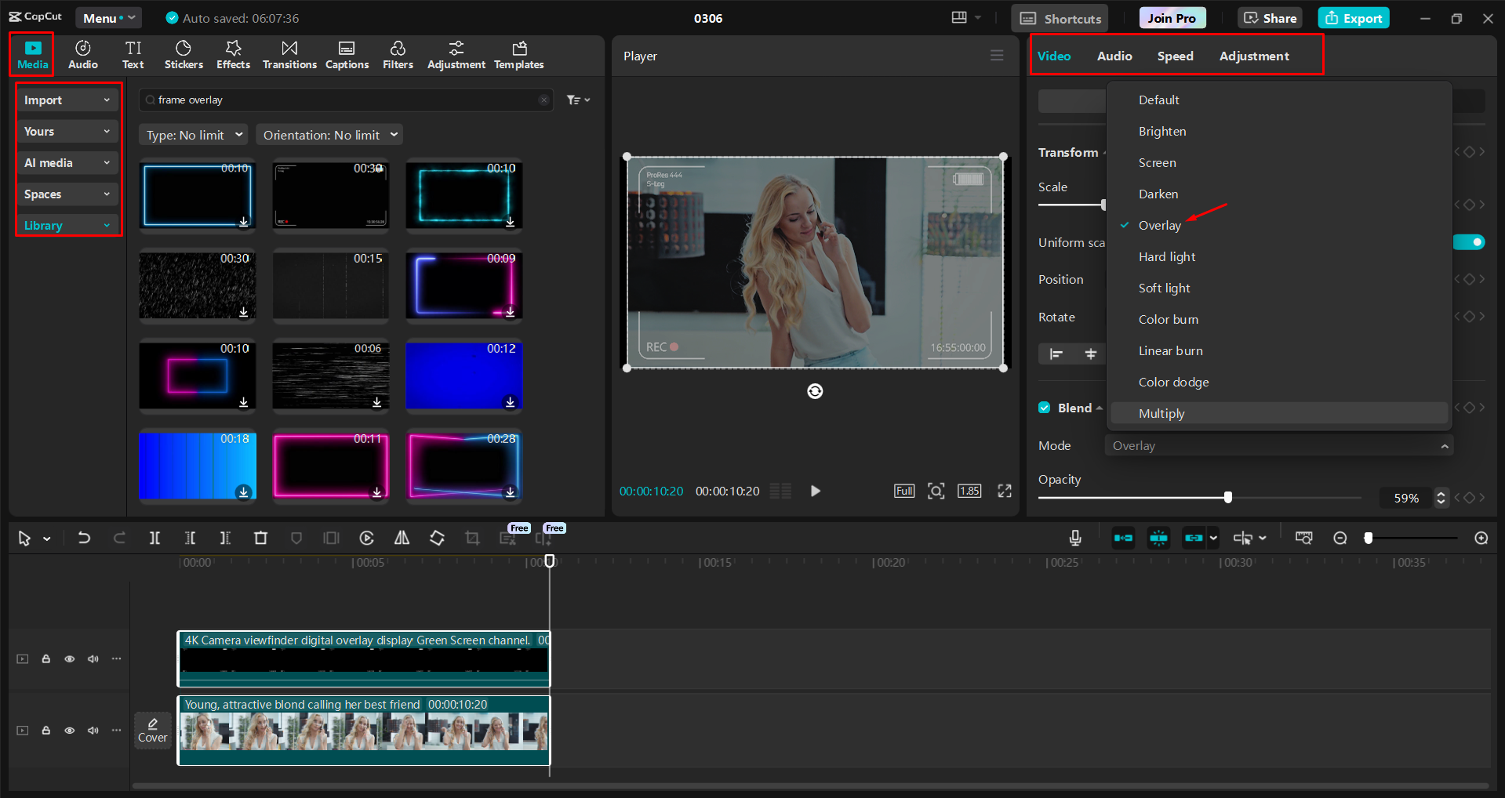Click the Delete clip trash icon

pos(260,538)
